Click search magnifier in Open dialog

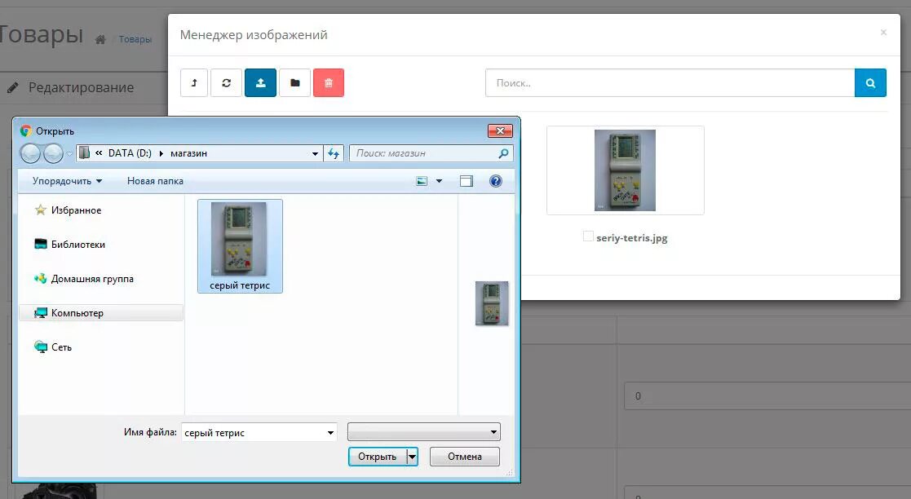tap(503, 153)
